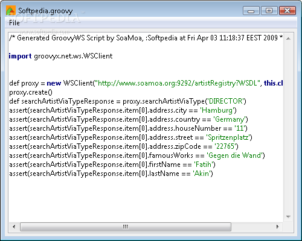Click the vertical scrollbar up arrow
The image size is (302, 241).
[x=288, y=39]
